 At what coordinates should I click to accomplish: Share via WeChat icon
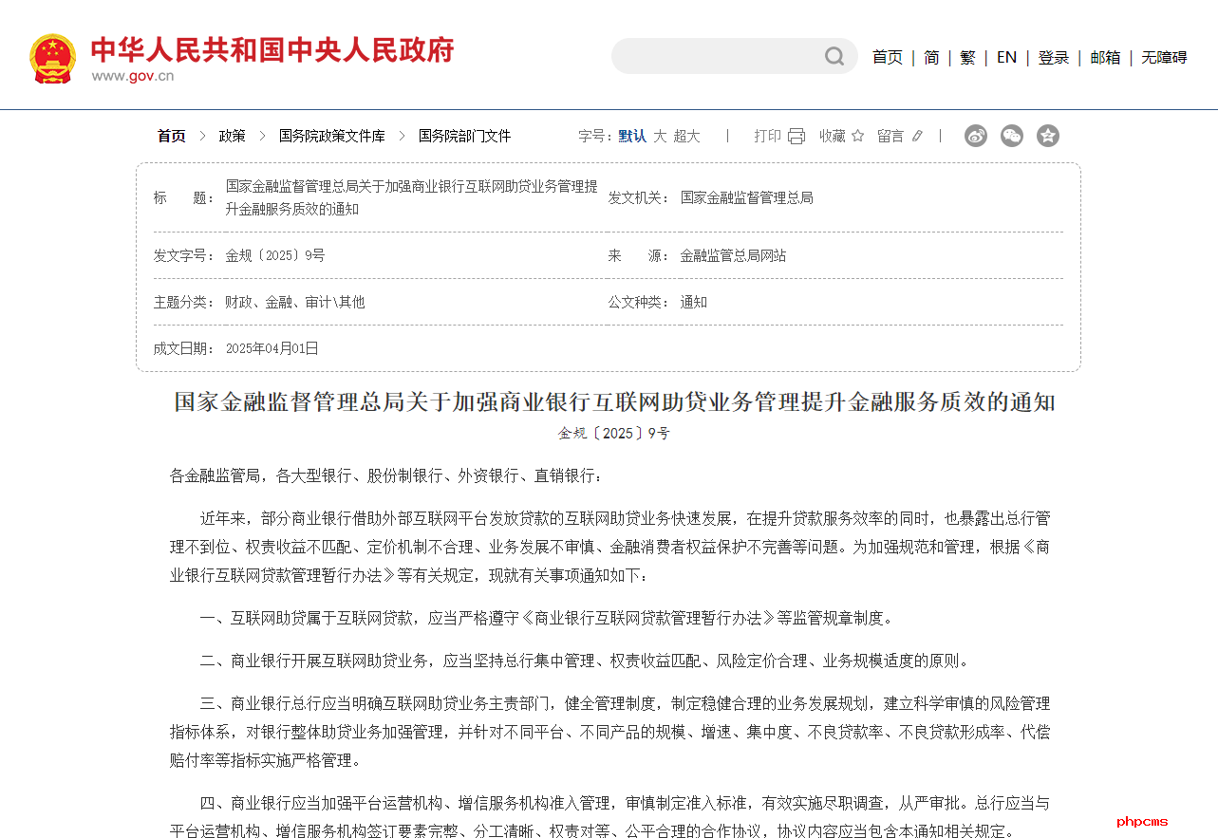click(x=1012, y=136)
